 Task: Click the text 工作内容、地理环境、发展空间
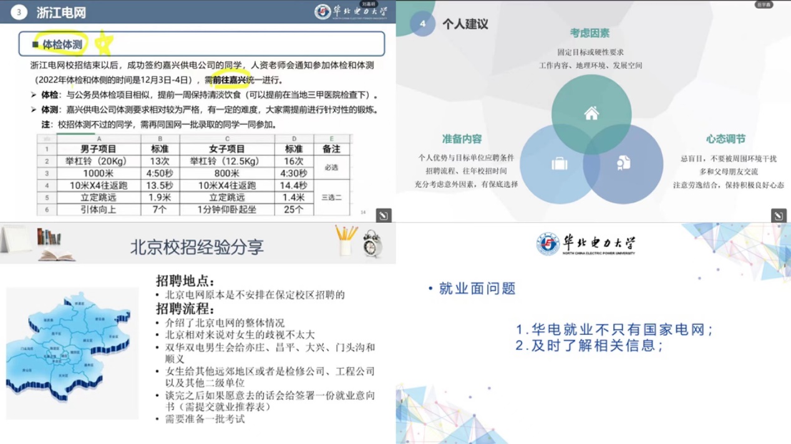coord(591,65)
